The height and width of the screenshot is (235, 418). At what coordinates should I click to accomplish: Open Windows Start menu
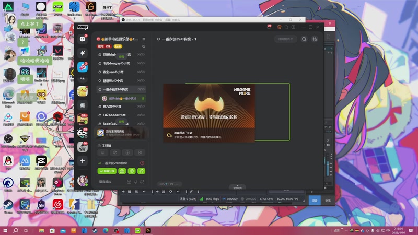pos(5,230)
